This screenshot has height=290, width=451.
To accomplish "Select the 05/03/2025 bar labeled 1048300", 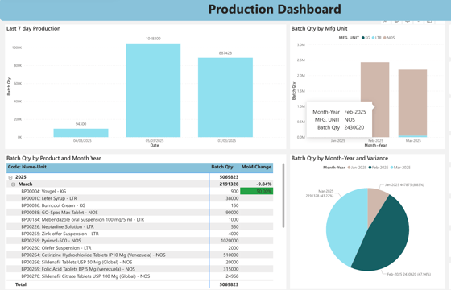I will (153, 90).
